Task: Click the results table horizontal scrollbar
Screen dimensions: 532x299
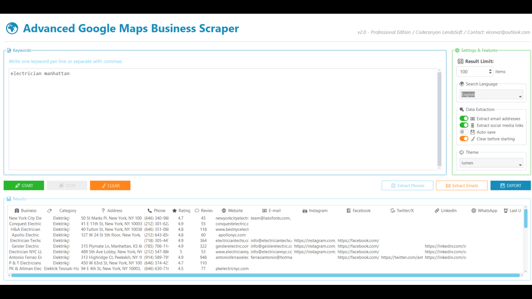Action: (266, 275)
